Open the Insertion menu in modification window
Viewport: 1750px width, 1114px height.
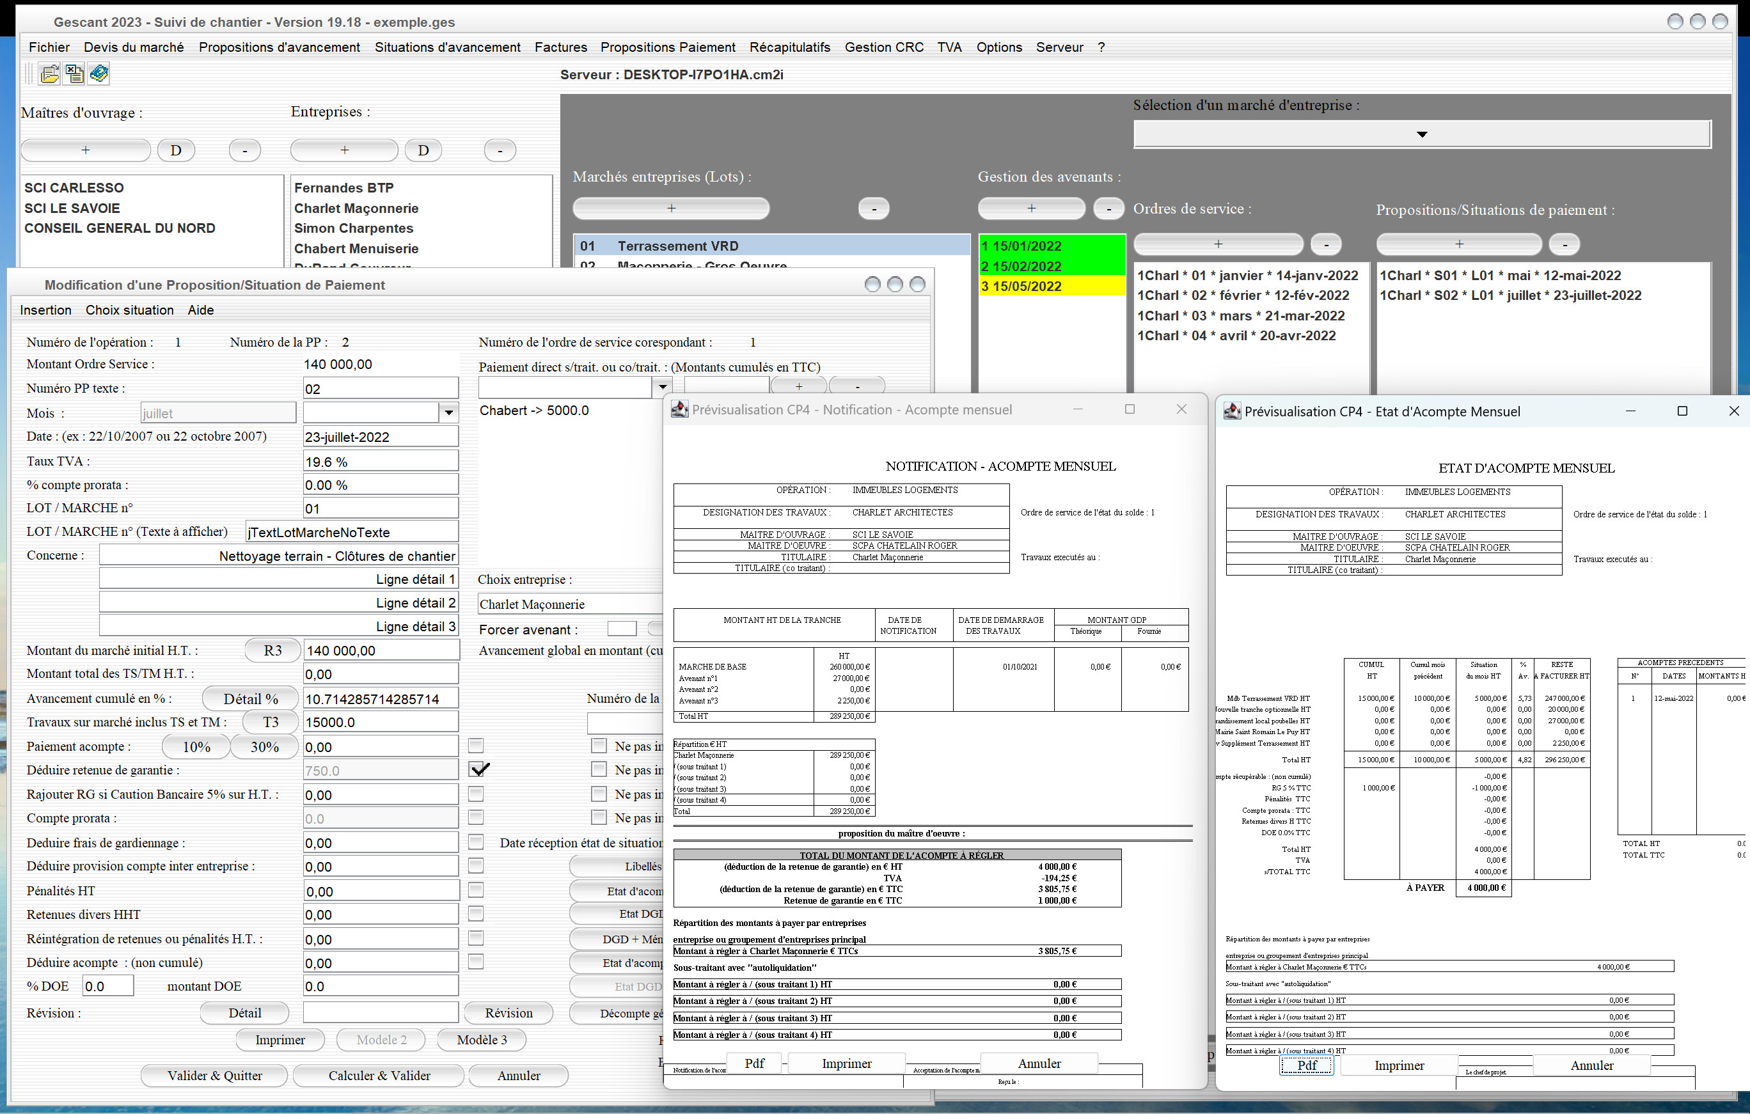(x=46, y=310)
